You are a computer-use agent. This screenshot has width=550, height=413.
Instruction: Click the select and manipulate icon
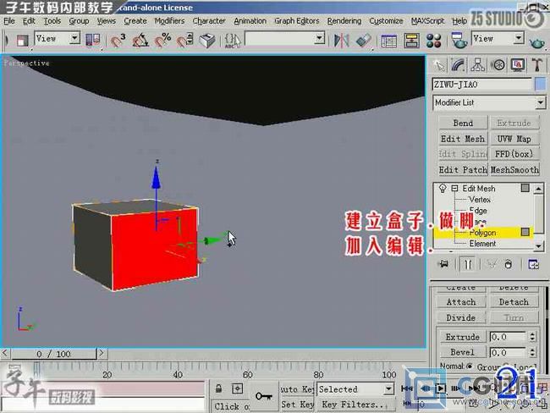pyautogui.click(x=207, y=41)
